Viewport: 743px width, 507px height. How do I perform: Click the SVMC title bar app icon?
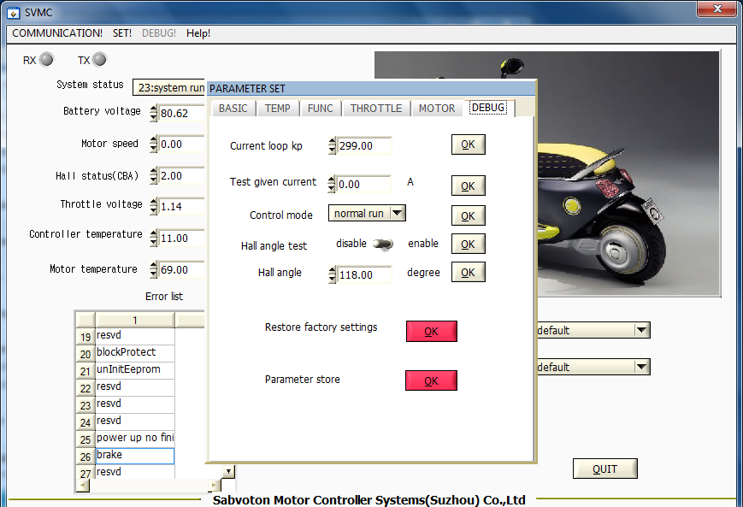click(x=14, y=12)
